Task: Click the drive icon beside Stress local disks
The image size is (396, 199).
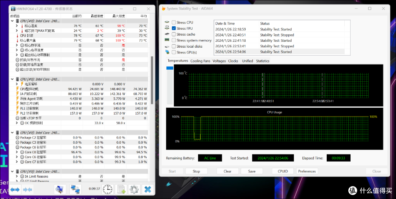Action: click(167, 47)
